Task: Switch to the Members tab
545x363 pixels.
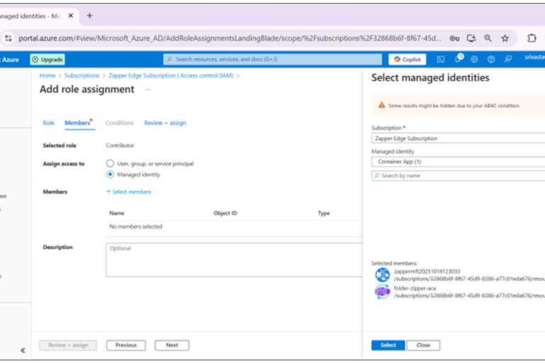Action: pyautogui.click(x=78, y=123)
